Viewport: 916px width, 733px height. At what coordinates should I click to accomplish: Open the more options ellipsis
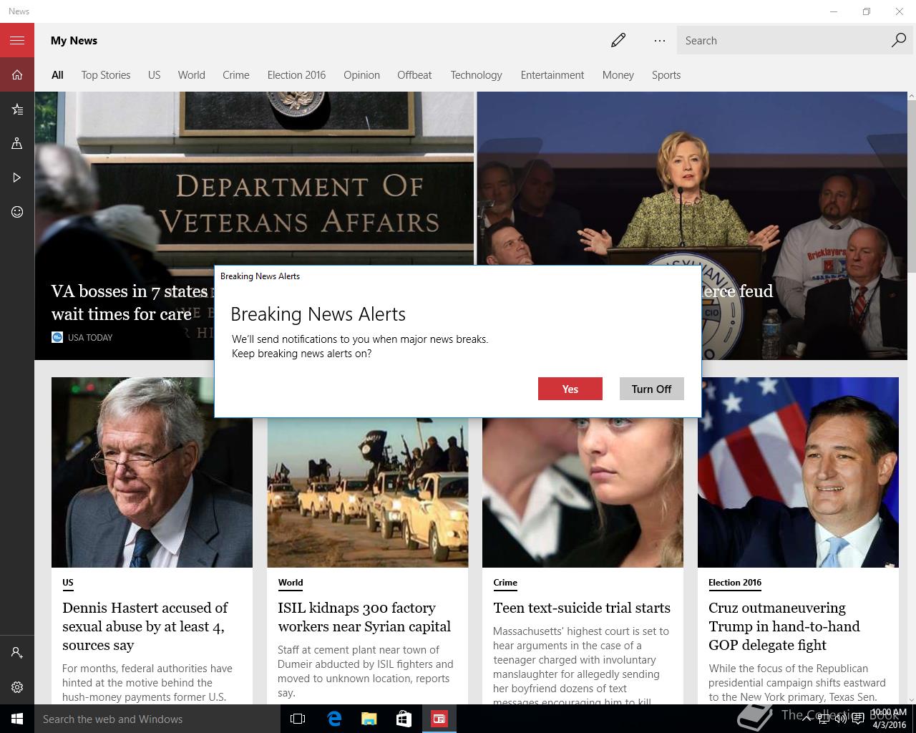click(659, 40)
